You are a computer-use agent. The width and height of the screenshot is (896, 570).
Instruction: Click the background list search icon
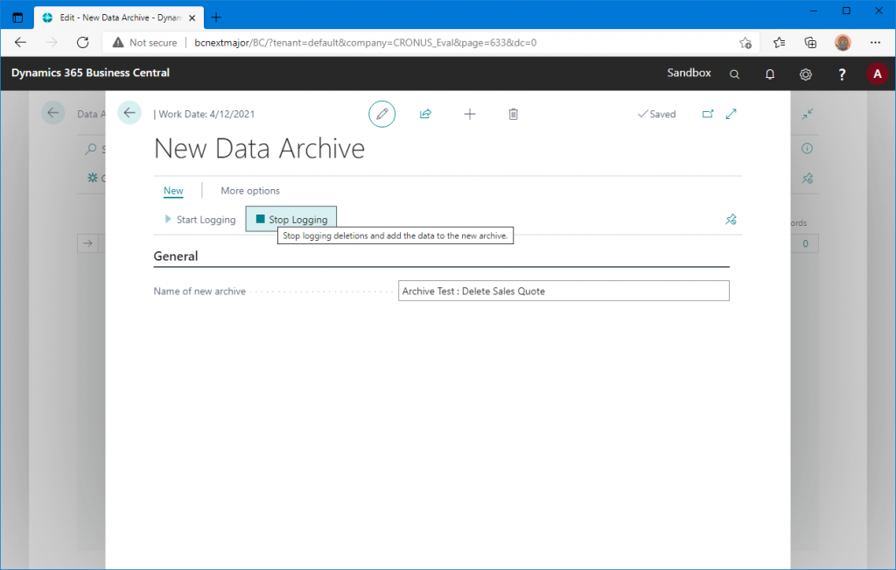90,149
